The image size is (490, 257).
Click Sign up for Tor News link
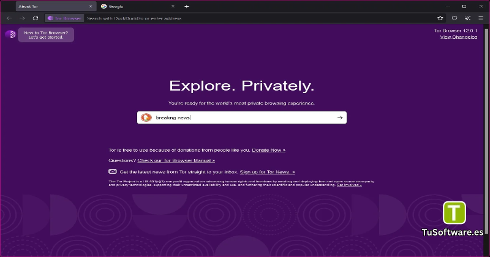tap(268, 172)
